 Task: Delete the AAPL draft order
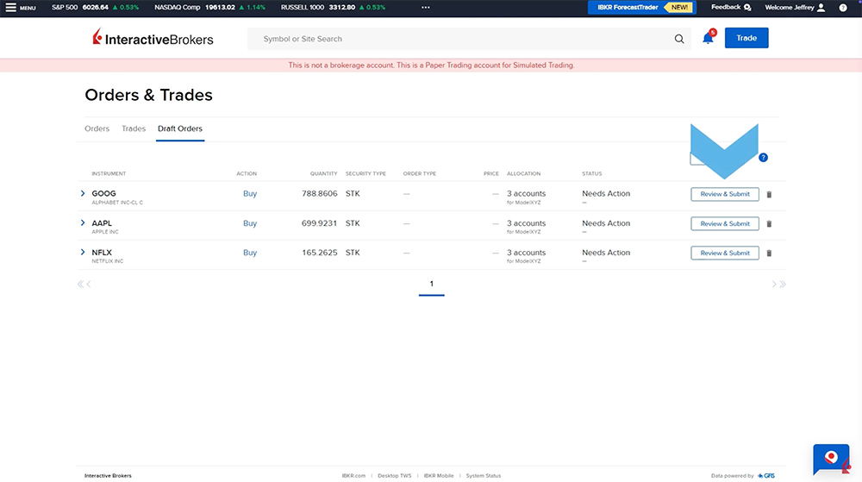(769, 223)
